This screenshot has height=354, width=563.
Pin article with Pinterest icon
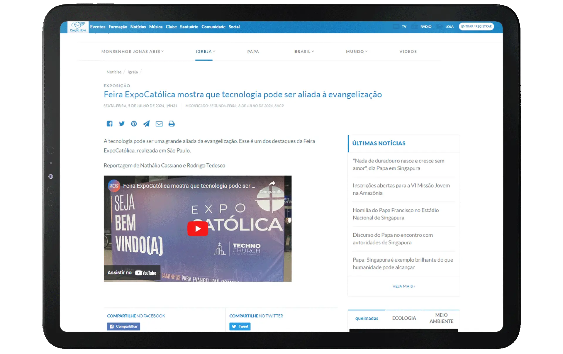click(x=134, y=124)
